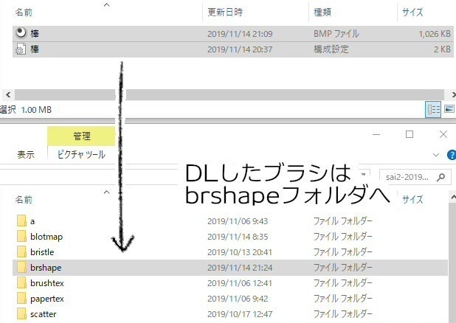The width and height of the screenshot is (456, 323).
Task: Click date 2019/11/06 9:42 of papertex
Action: click(x=238, y=299)
